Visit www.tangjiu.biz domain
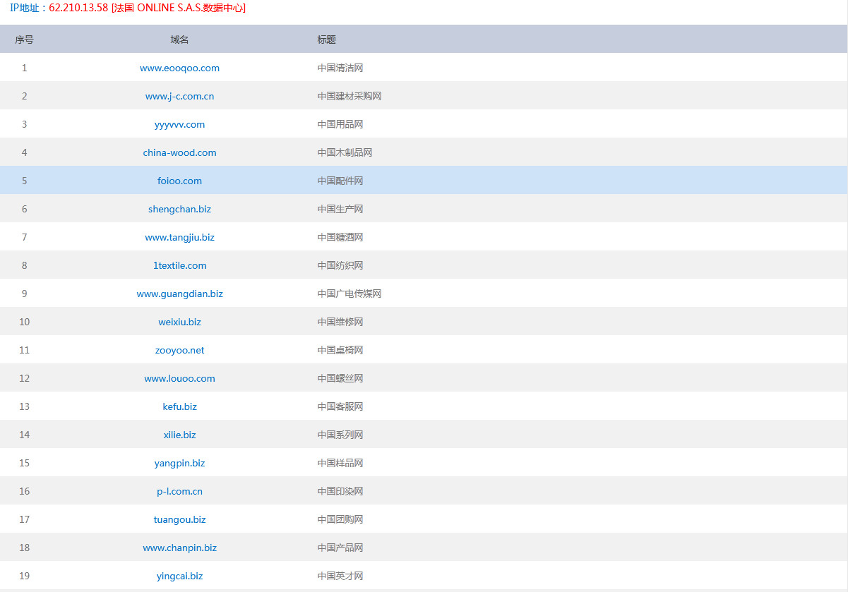Viewport: 848px width, 592px height. pos(179,237)
